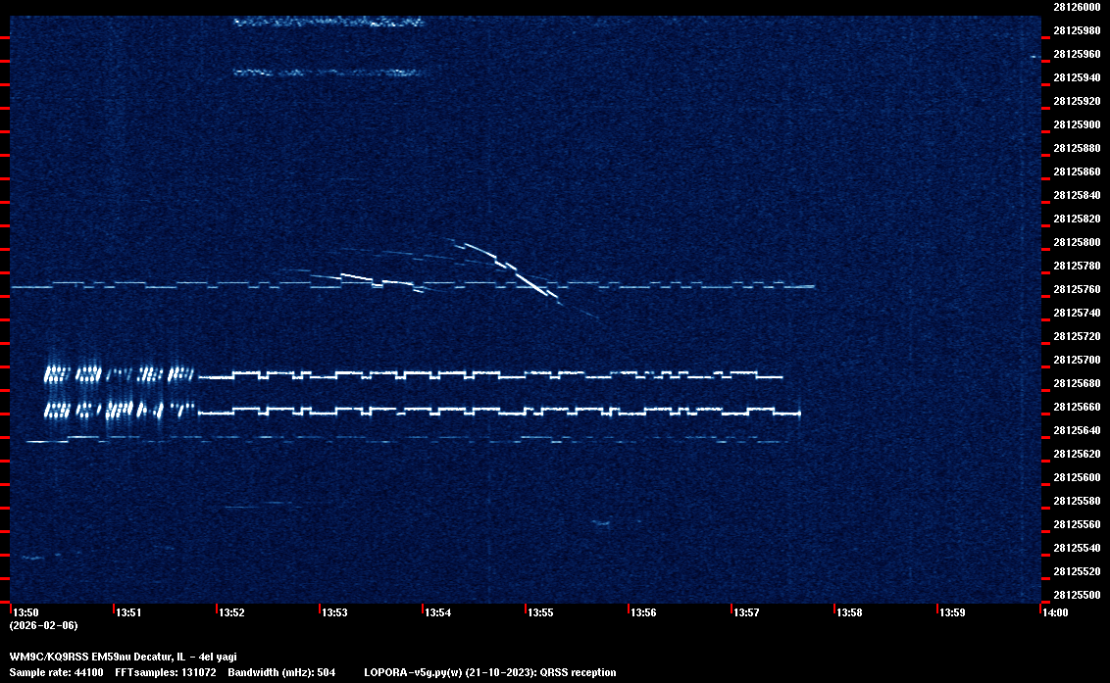The height and width of the screenshot is (683, 1110).
Task: Click the 28126000 frequency label
Action: click(1076, 7)
